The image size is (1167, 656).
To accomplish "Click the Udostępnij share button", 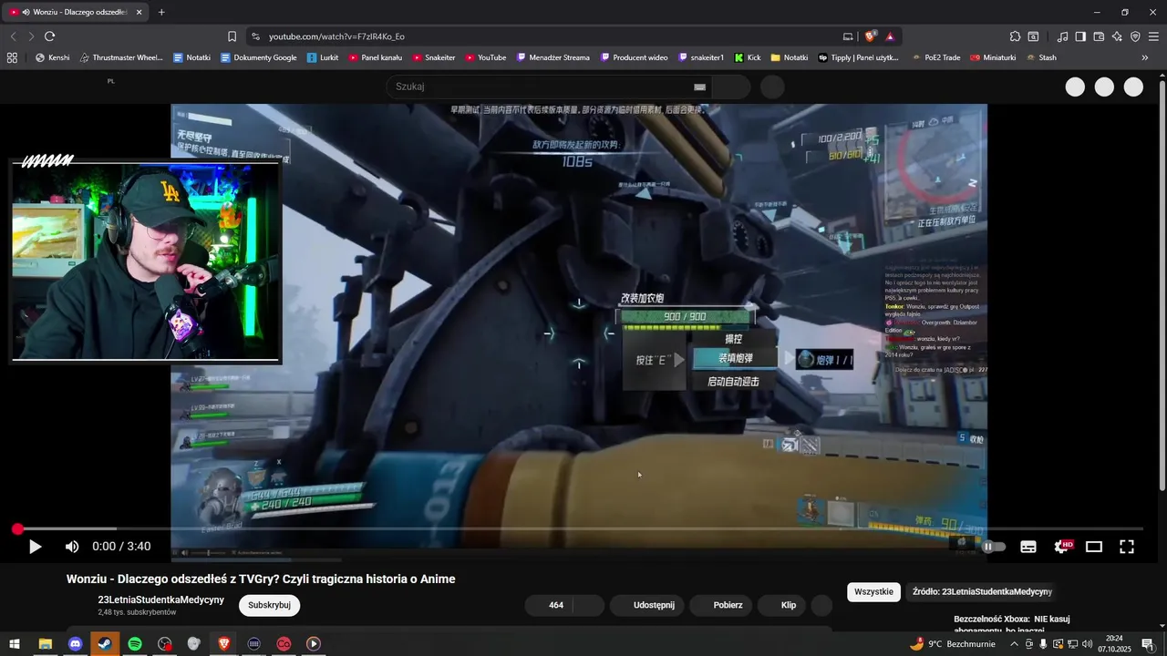I will pos(645,605).
